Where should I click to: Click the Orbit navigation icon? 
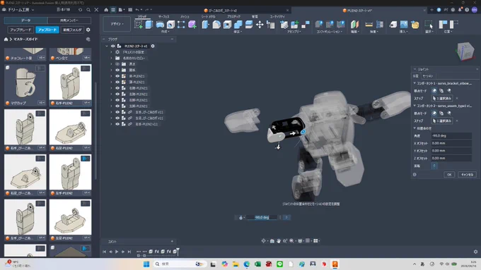(264, 241)
